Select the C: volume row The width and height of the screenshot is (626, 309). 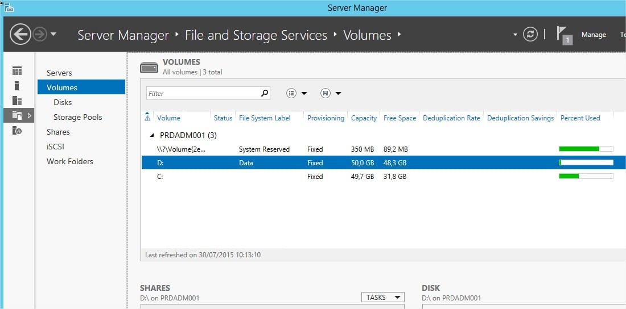click(x=383, y=176)
